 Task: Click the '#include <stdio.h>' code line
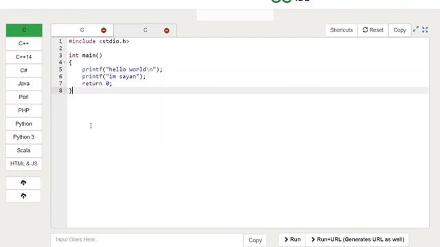[99, 41]
